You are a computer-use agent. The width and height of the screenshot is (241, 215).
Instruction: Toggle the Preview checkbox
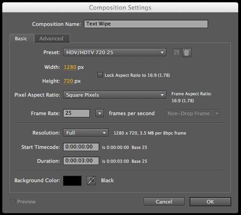point(13,202)
